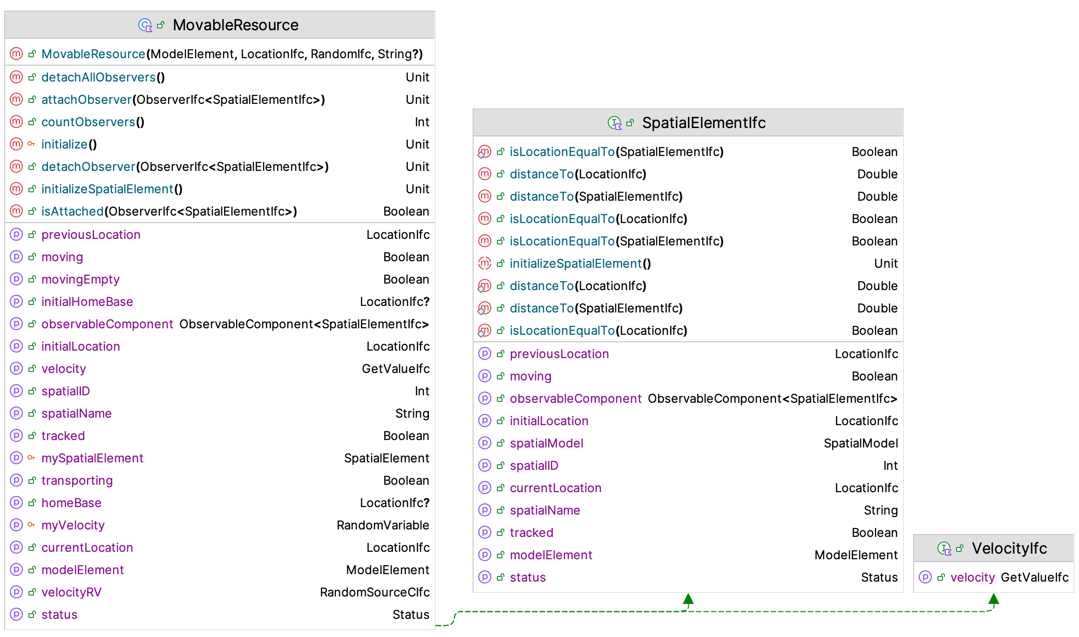This screenshot has width=1079, height=637.
Task: Select status property in MovableResource
Action: (x=220, y=614)
